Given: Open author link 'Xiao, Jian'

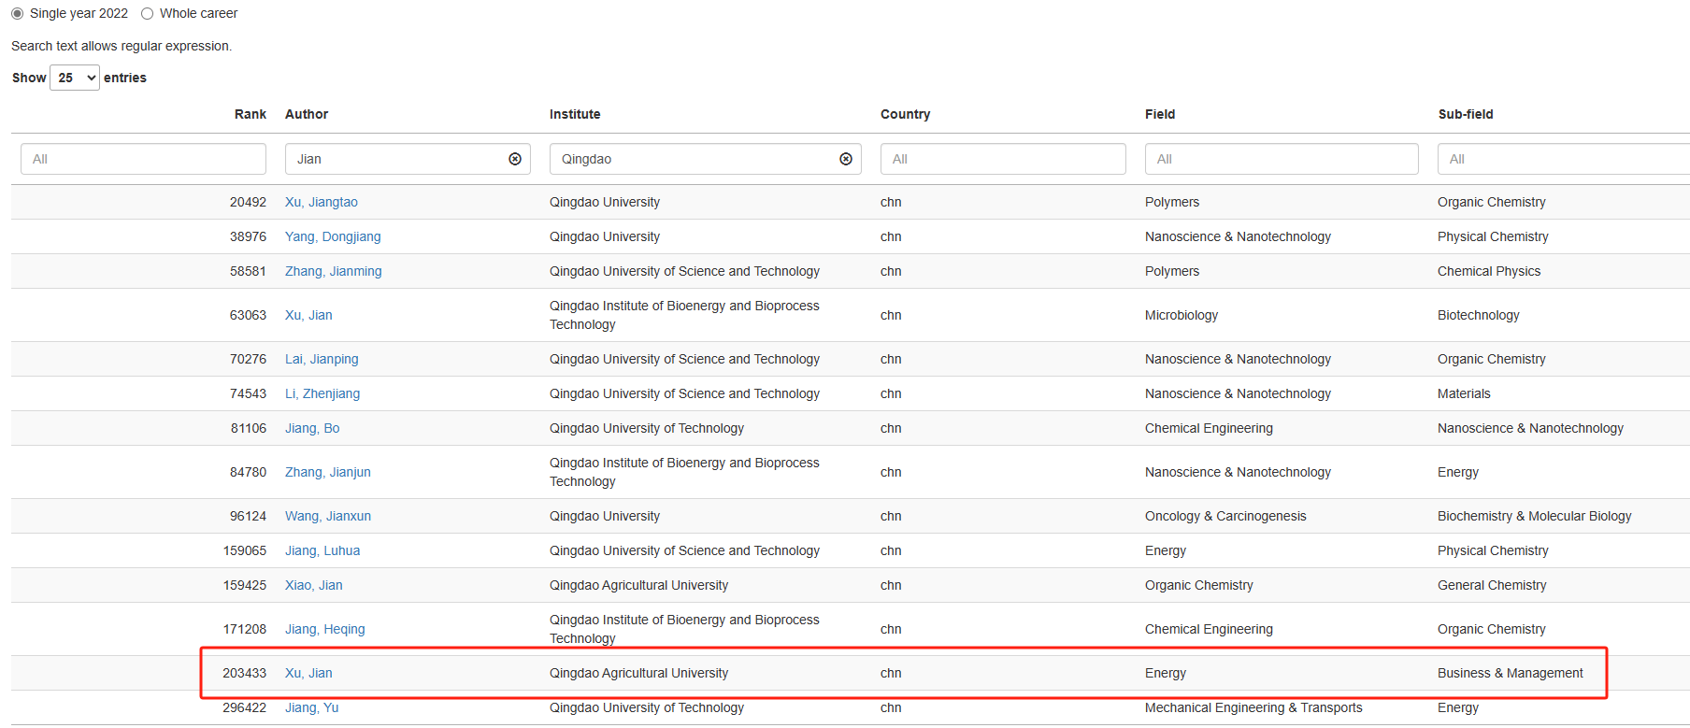Looking at the screenshot, I should point(314,585).
